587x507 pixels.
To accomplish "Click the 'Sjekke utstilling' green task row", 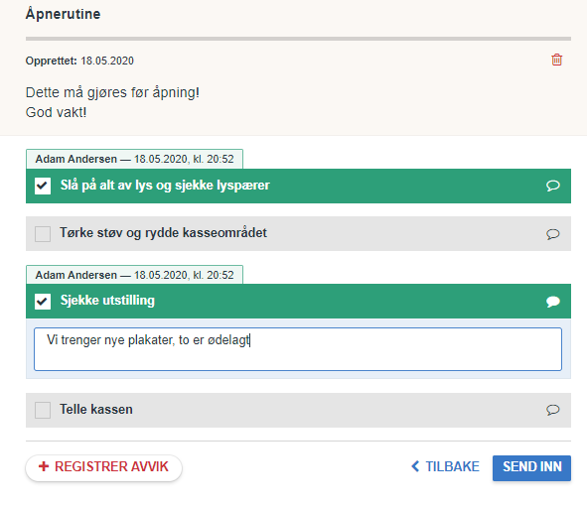I will tap(298, 301).
